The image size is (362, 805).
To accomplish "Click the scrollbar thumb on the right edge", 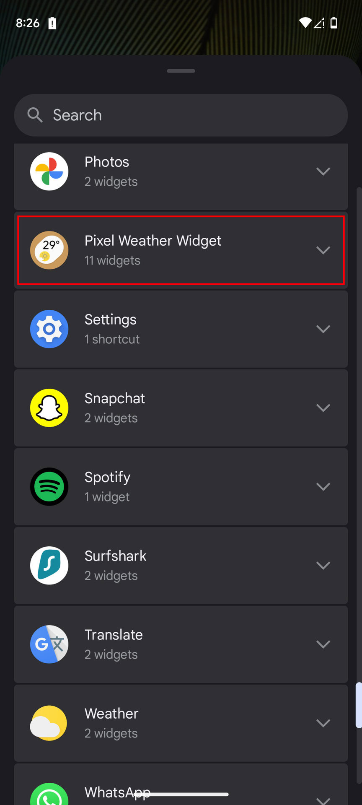I will [359, 705].
